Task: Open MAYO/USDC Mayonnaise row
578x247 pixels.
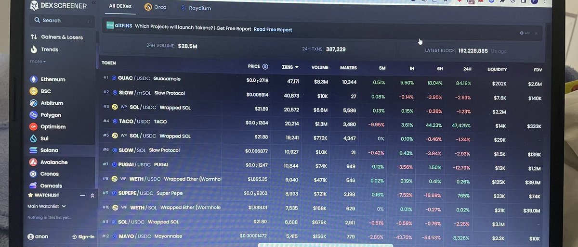Action: [322, 237]
